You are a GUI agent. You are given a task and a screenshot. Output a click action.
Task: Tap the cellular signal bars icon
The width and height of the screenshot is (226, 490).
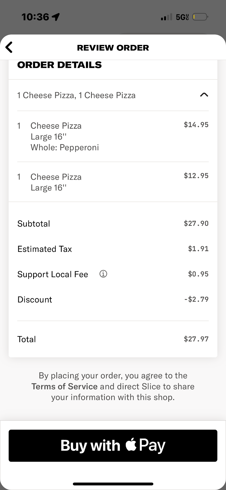click(x=166, y=17)
